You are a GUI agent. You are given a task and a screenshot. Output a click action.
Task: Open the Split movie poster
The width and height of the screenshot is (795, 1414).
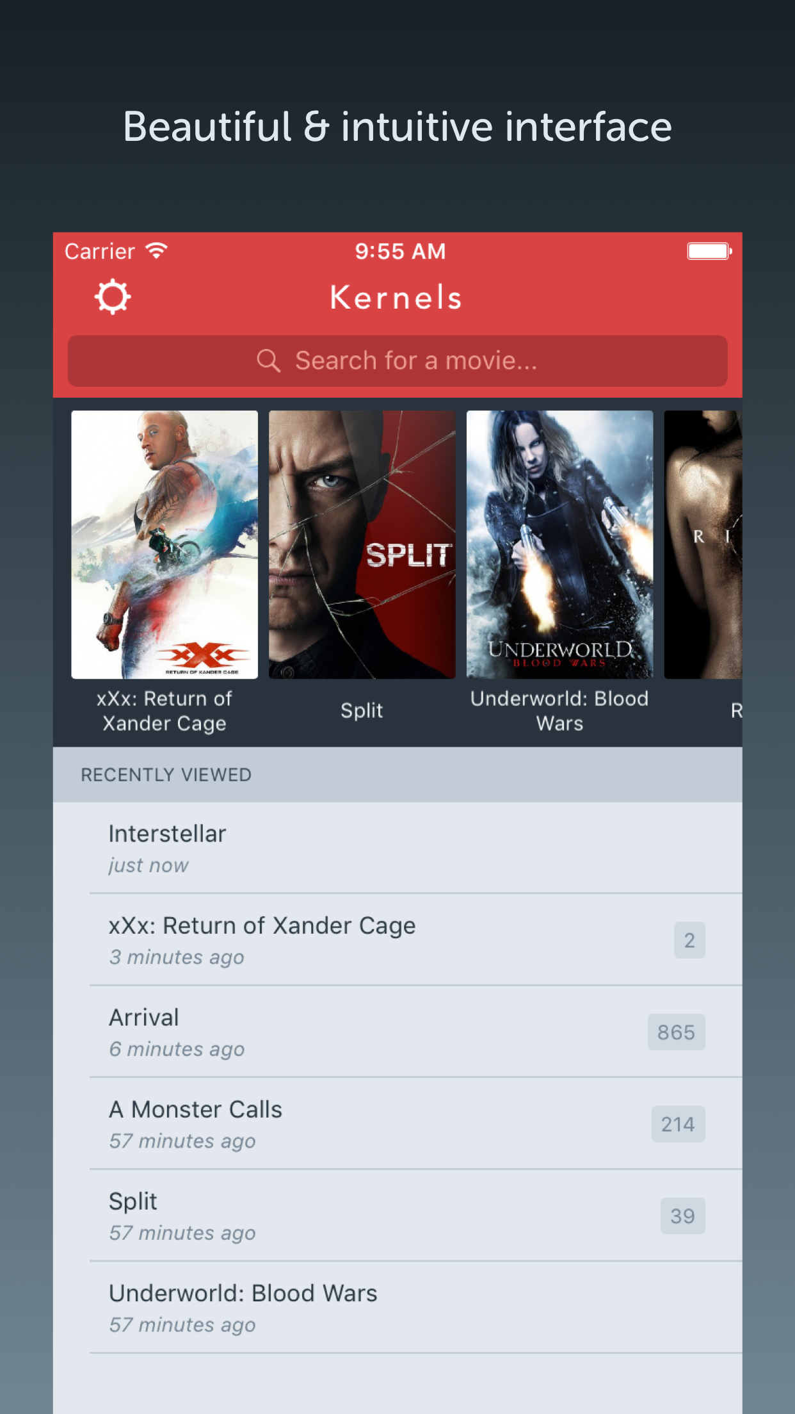[362, 544]
